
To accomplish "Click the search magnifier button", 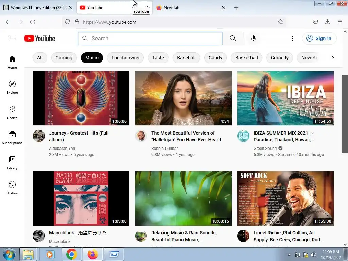I will coord(233,38).
